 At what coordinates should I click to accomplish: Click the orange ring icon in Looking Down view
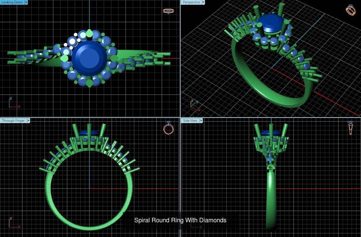pos(168,11)
